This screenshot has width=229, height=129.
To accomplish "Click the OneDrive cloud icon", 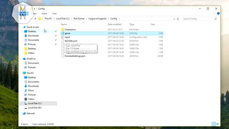I will click(x=24, y=59).
